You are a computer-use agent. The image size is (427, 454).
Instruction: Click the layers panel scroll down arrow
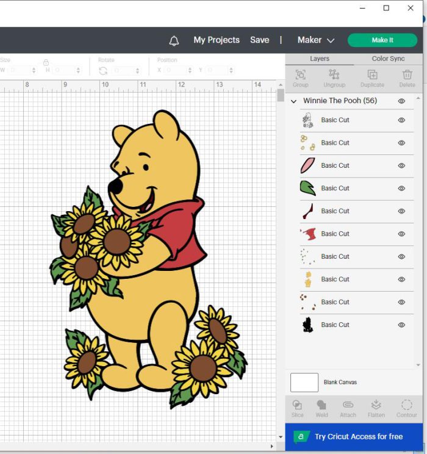point(418,365)
